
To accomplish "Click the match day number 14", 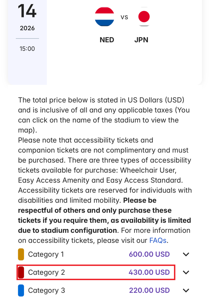I will coord(27,11).
